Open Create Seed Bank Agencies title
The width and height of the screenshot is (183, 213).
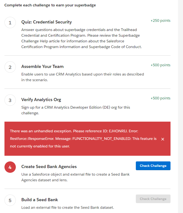pos(49,167)
